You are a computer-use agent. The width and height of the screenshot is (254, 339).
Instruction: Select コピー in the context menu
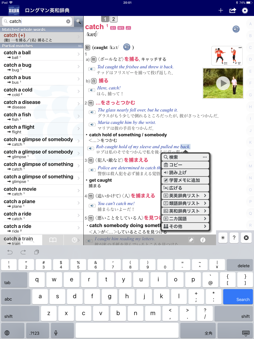[185, 165]
